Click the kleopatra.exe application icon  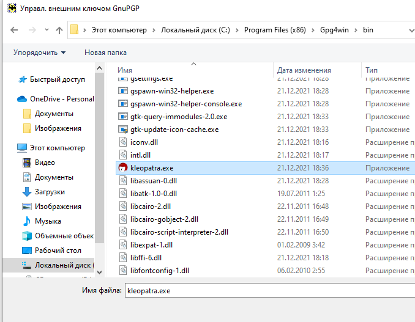coord(123,168)
